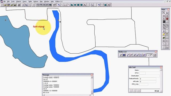Click the List button in Info Tool
This screenshot has width=171, height=96.
[139, 91]
